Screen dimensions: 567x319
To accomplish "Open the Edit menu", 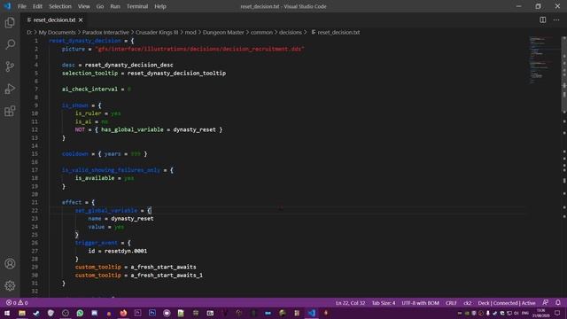I will coord(37,6).
